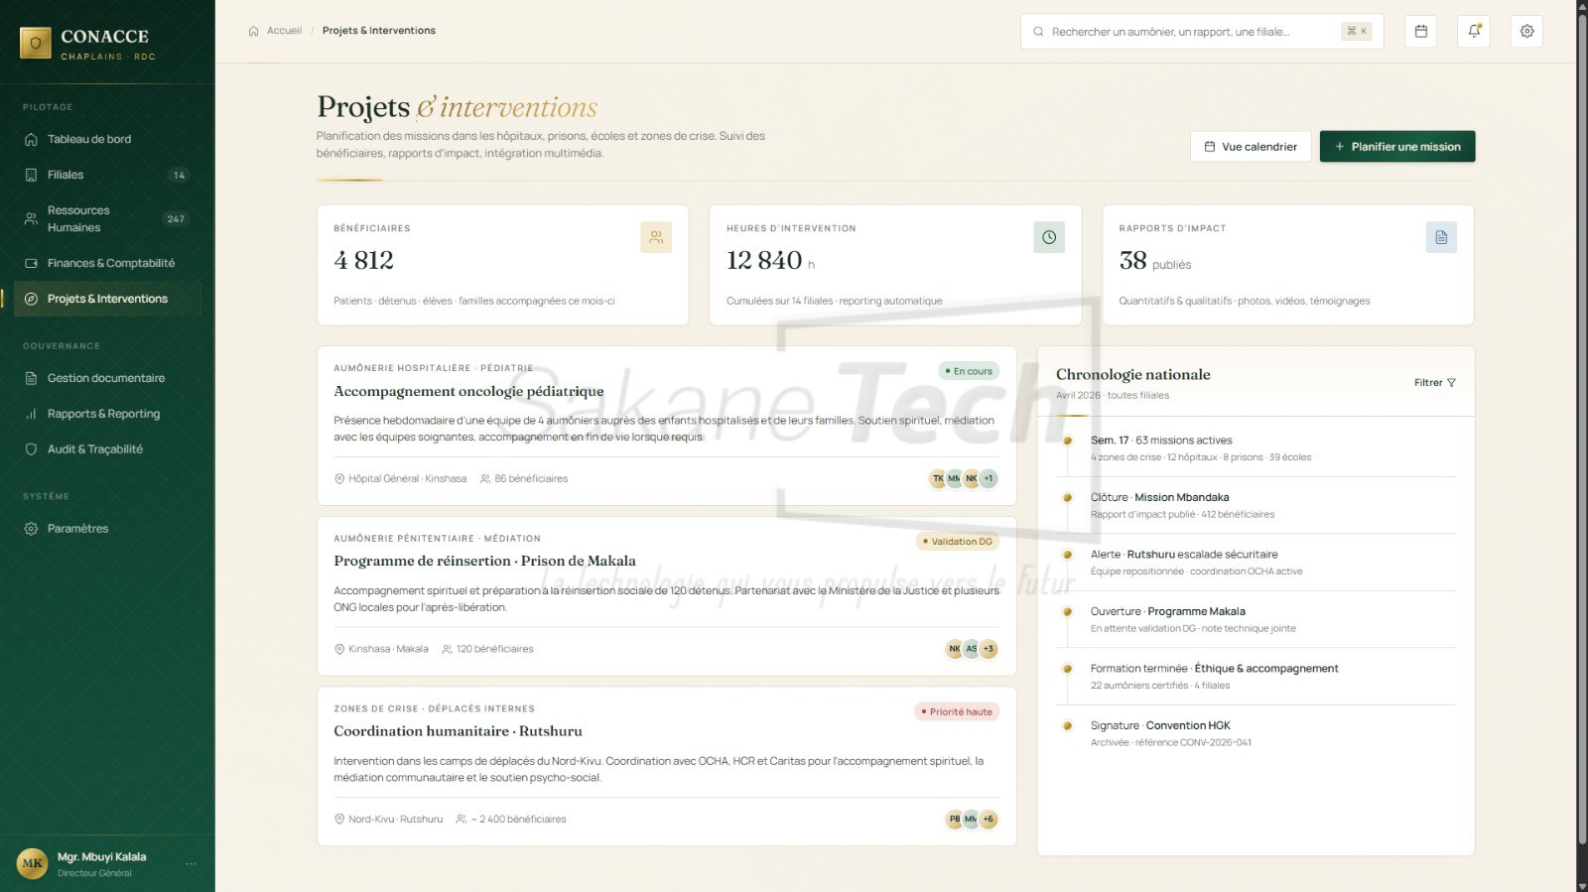Open Filiales in sidebar
The width and height of the screenshot is (1588, 892).
tap(107, 175)
